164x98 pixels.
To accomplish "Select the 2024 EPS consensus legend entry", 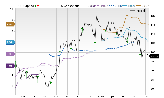I will click(x=102, y=6).
